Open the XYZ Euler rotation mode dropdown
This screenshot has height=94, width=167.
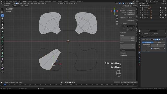128,50
